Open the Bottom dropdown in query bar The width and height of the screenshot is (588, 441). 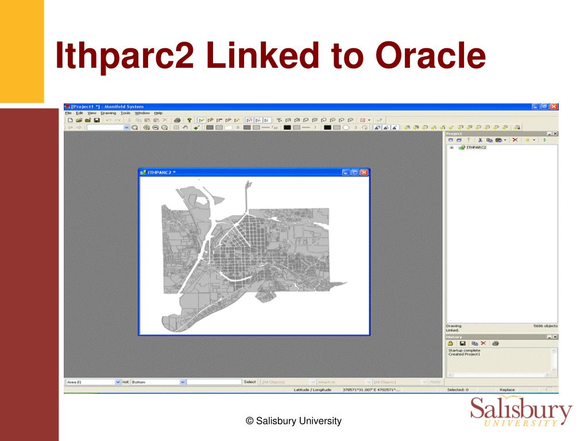(x=183, y=382)
